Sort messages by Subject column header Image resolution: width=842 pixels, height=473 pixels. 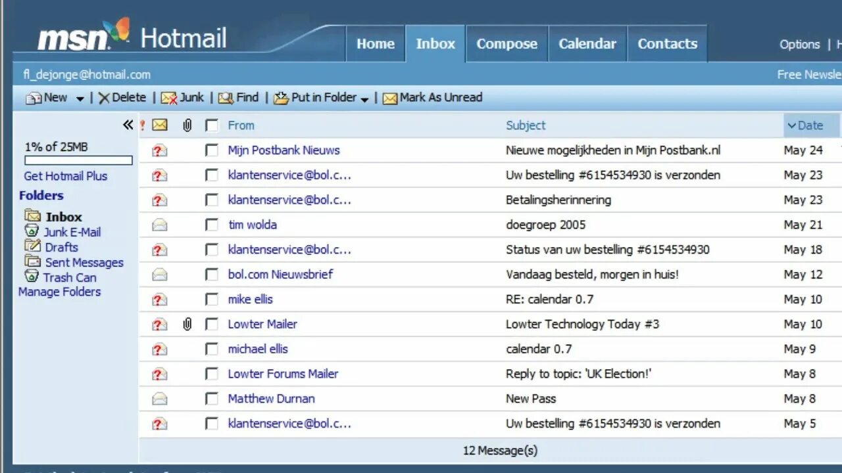(x=526, y=125)
